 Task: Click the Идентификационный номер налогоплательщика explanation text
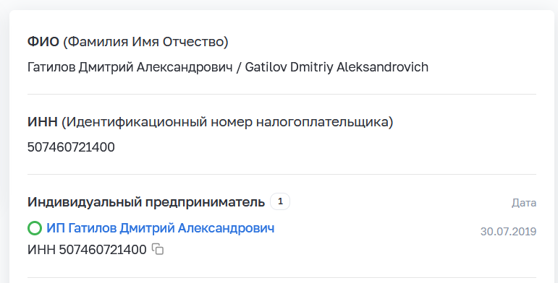pos(227,122)
